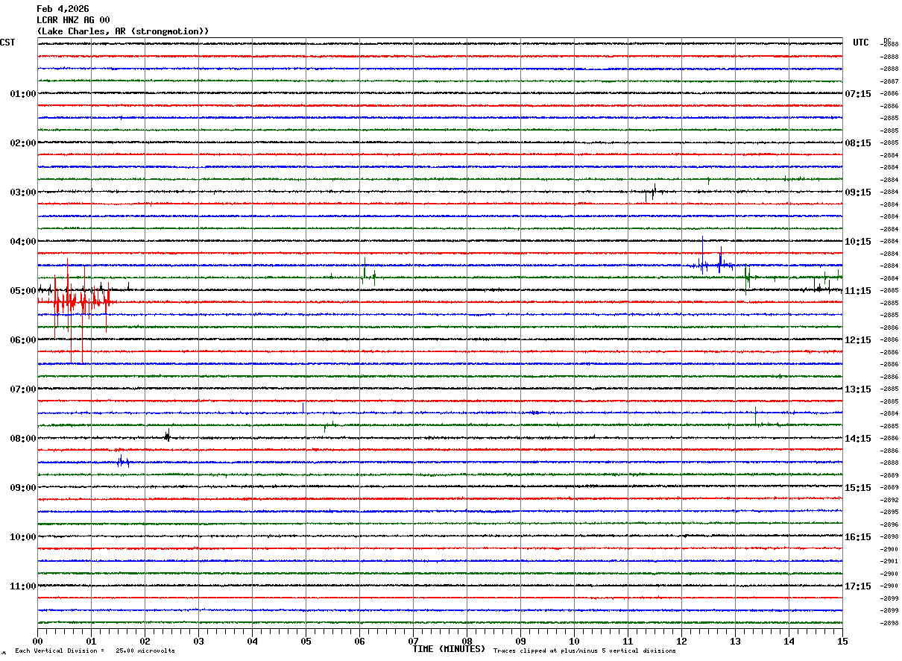Click the Each Vertical Division scale note
The height and width of the screenshot is (661, 902).
pos(95,651)
